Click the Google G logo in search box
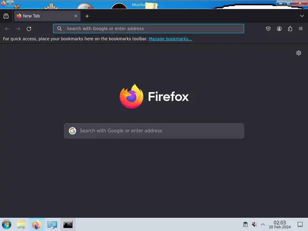 click(72, 131)
